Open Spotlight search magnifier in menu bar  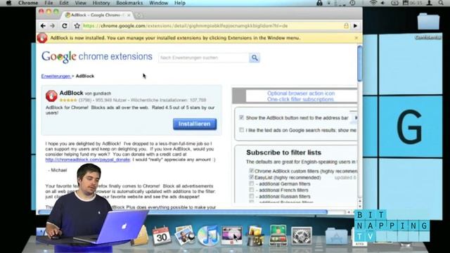441,3
